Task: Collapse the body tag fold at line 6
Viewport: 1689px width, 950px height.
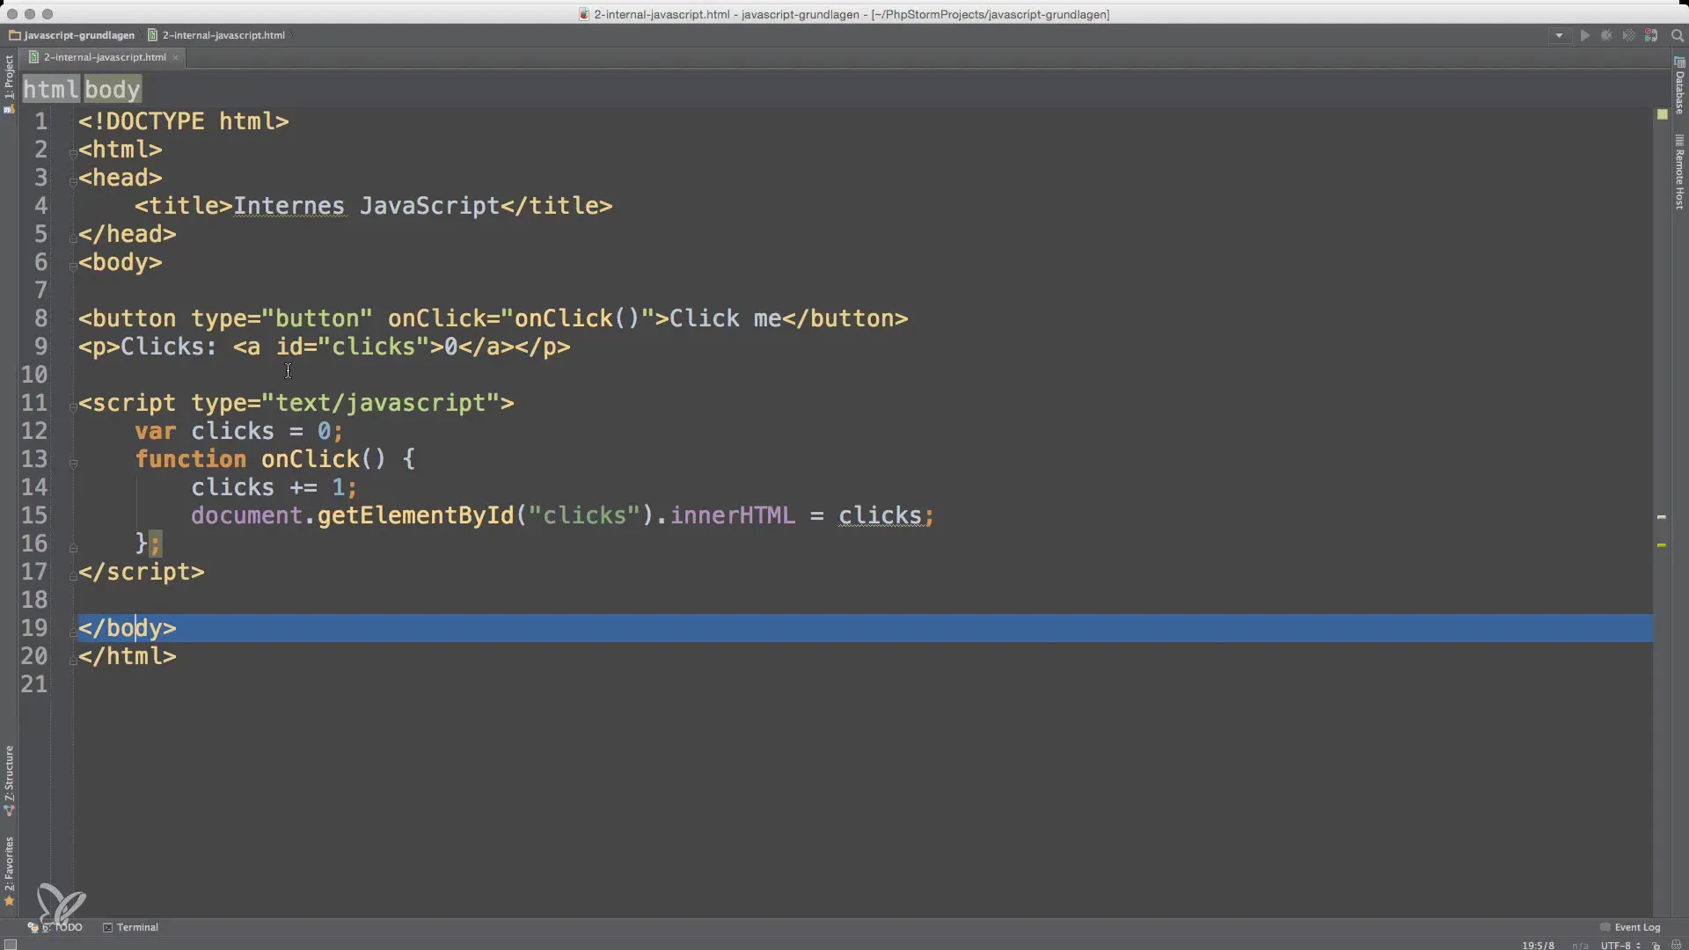Action: (x=73, y=266)
